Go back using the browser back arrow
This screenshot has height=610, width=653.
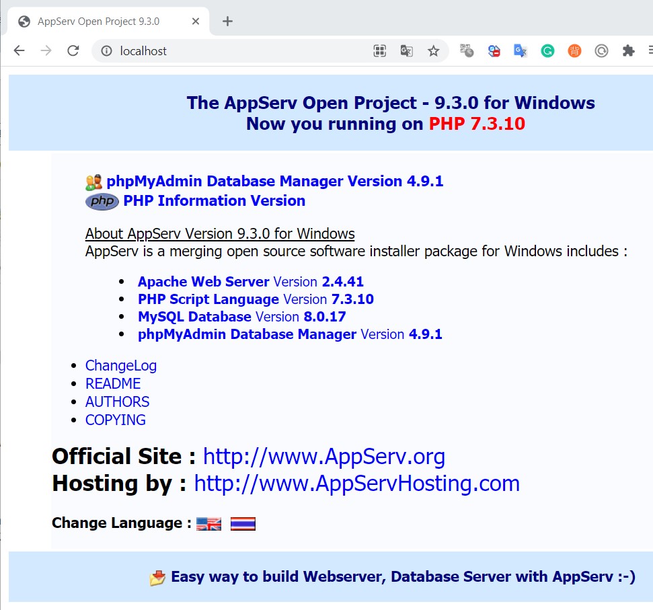coord(19,51)
